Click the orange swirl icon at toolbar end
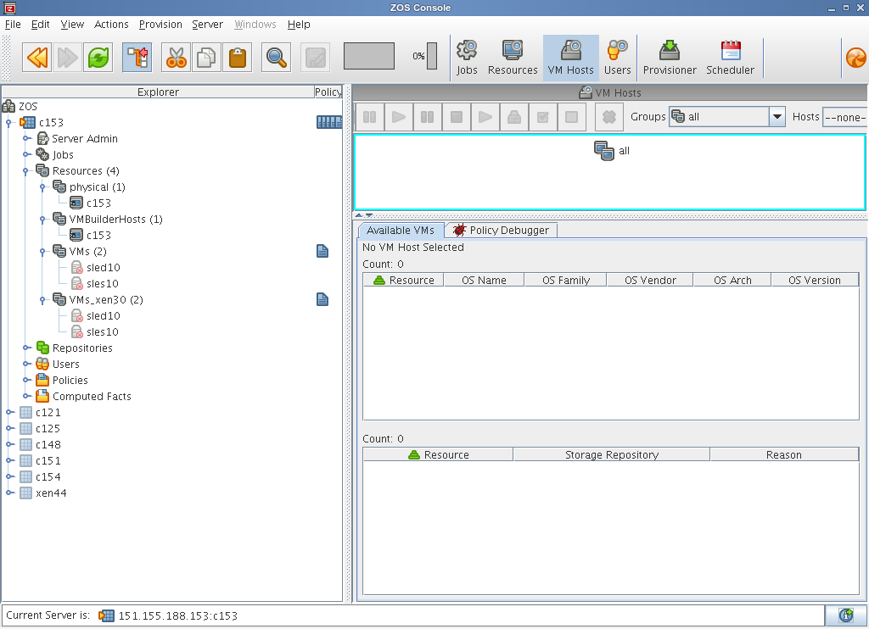The image size is (869, 629). (856, 58)
